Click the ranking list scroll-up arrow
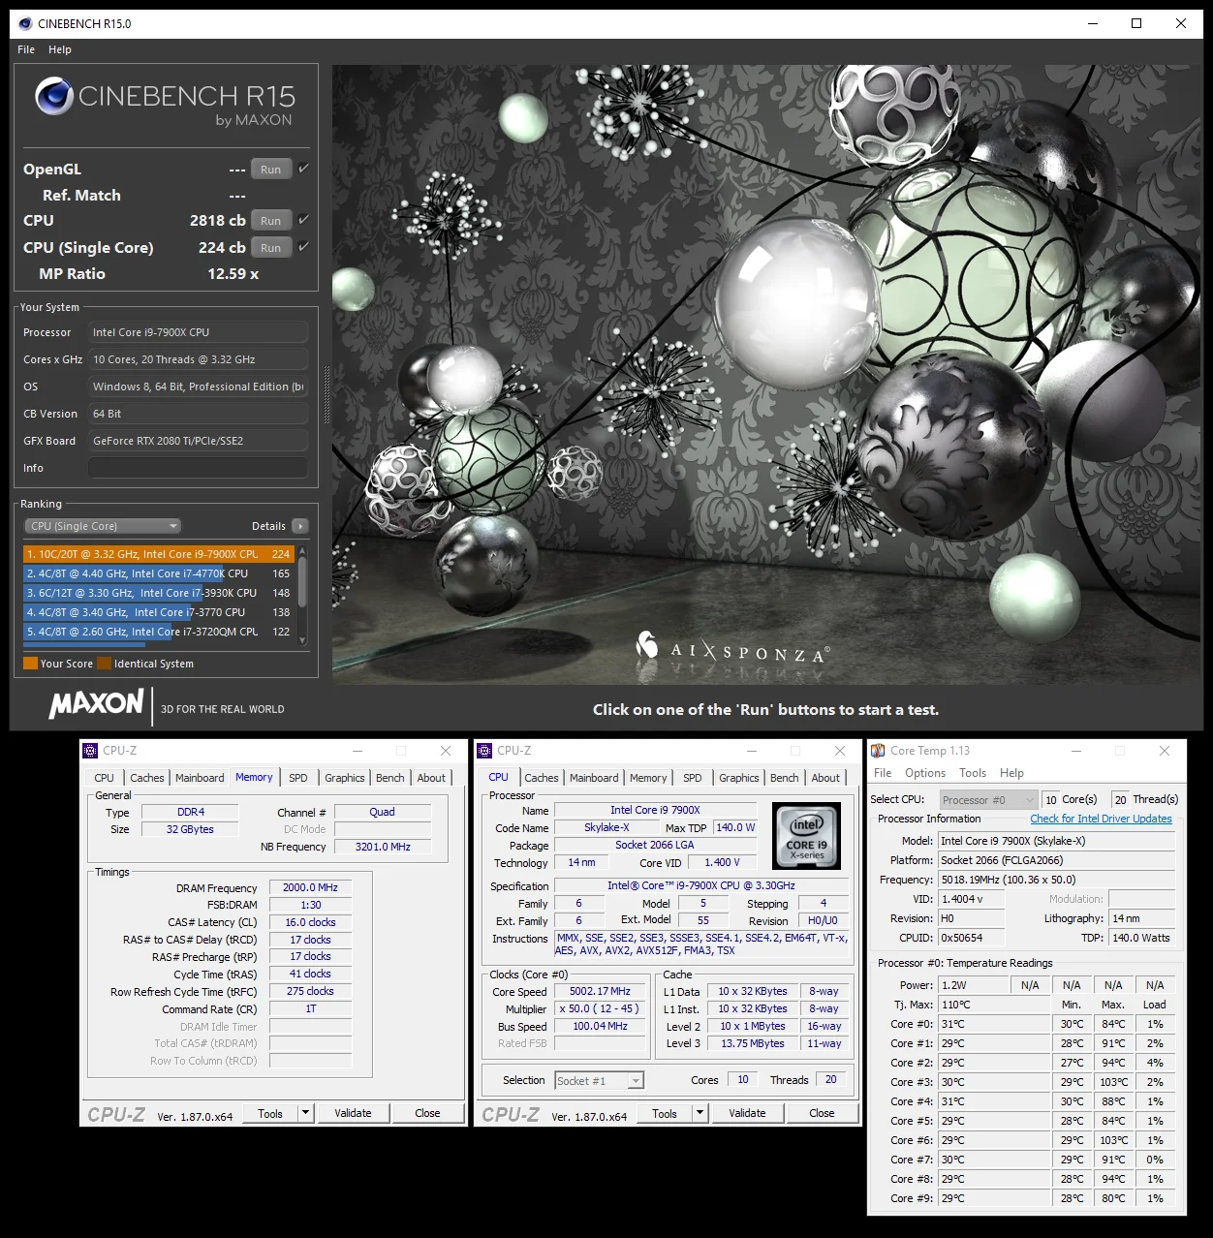This screenshot has height=1238, width=1213. (303, 552)
